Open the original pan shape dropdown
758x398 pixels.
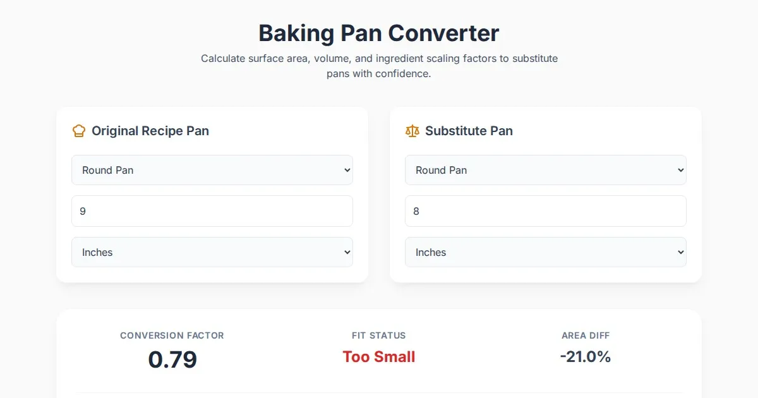coord(212,170)
